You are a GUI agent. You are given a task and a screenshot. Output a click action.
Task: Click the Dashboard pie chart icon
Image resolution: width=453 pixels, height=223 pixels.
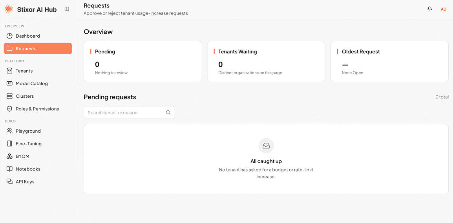pos(9,36)
